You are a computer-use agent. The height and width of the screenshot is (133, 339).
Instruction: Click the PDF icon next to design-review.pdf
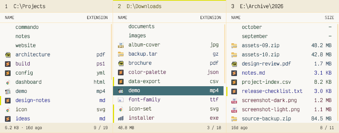click(x=234, y=64)
